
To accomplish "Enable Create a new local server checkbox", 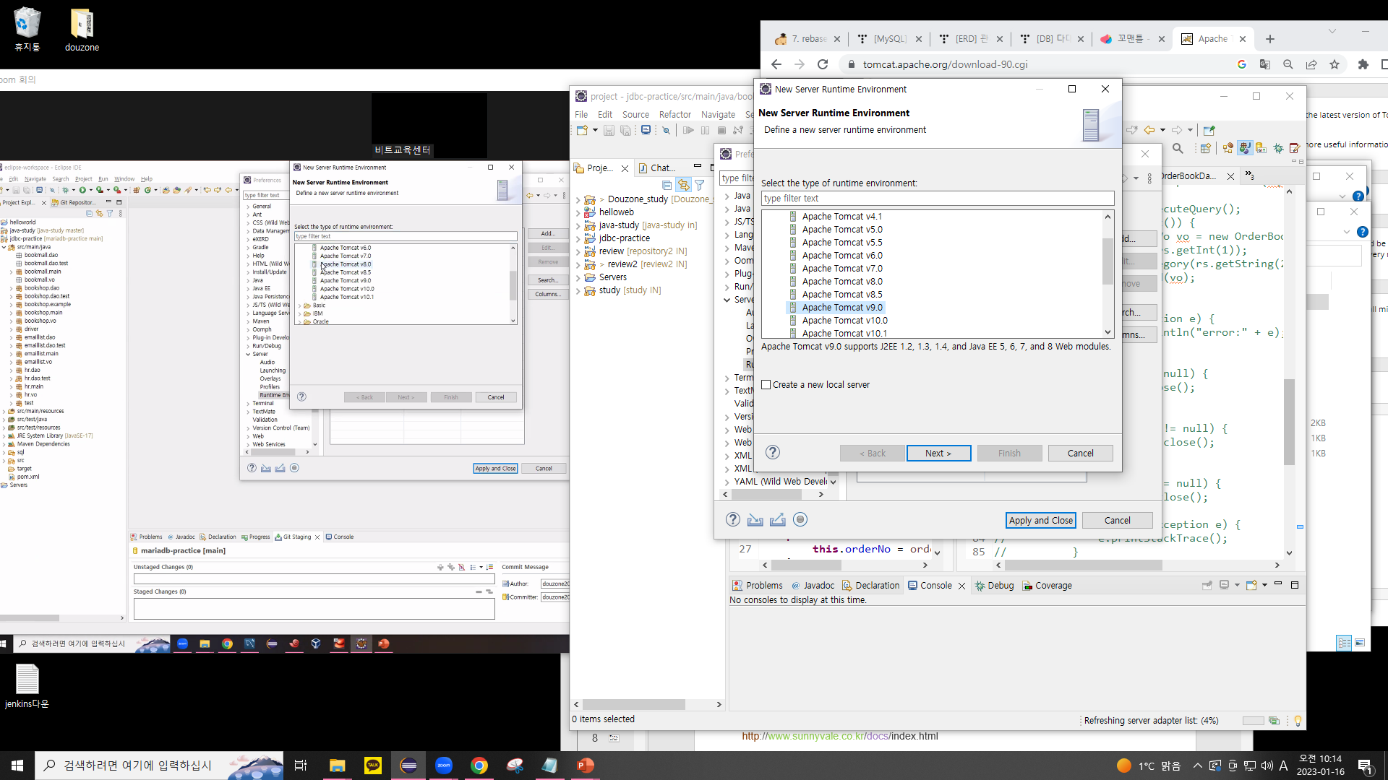I will [766, 385].
